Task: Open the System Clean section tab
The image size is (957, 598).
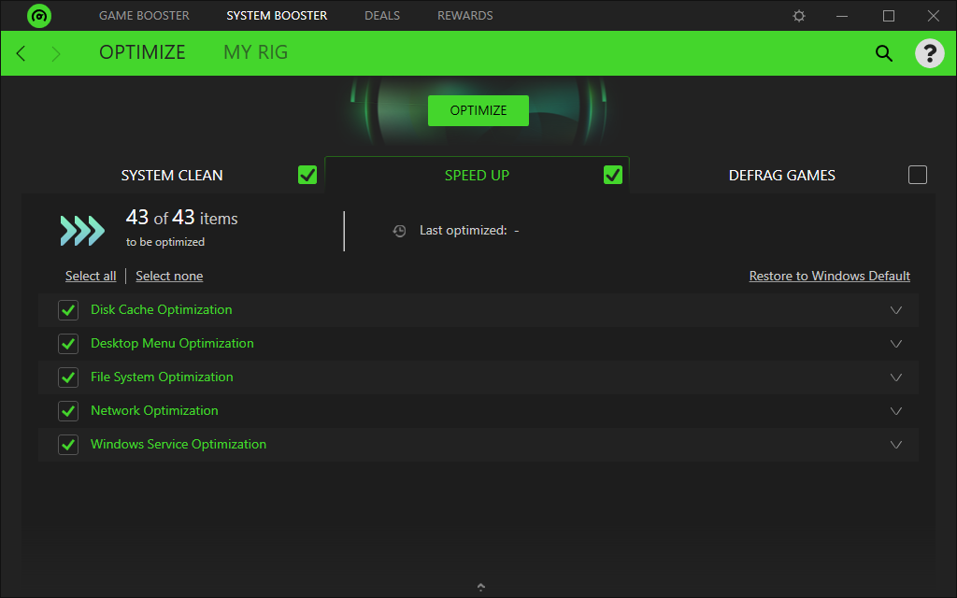Action: (x=172, y=175)
